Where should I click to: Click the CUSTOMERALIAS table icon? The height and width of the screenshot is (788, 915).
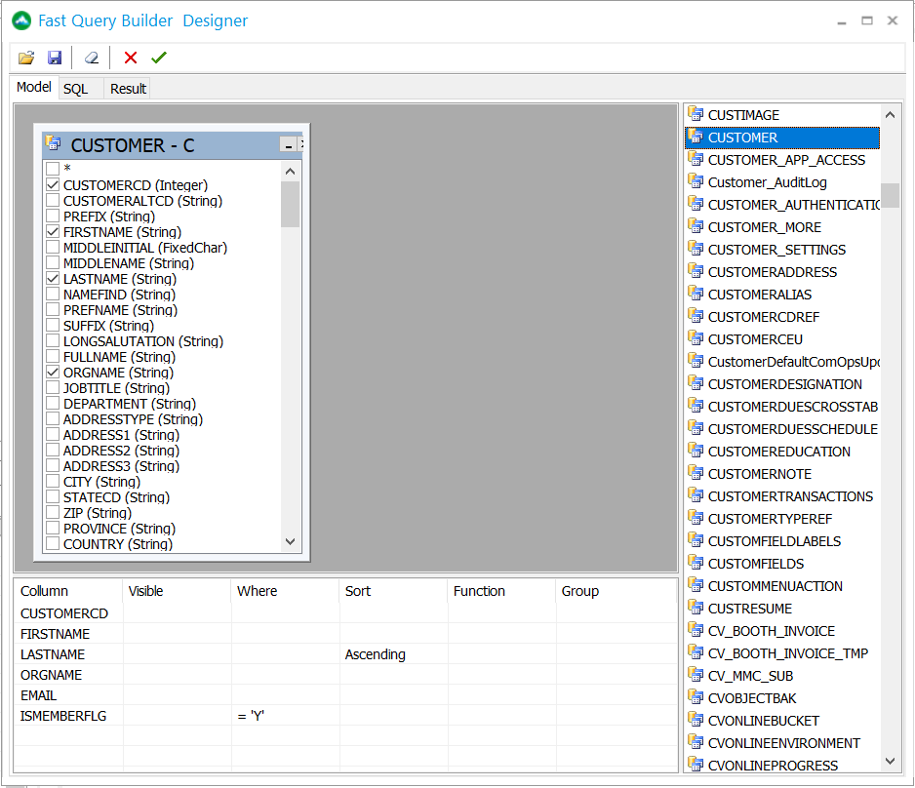pyautogui.click(x=695, y=294)
